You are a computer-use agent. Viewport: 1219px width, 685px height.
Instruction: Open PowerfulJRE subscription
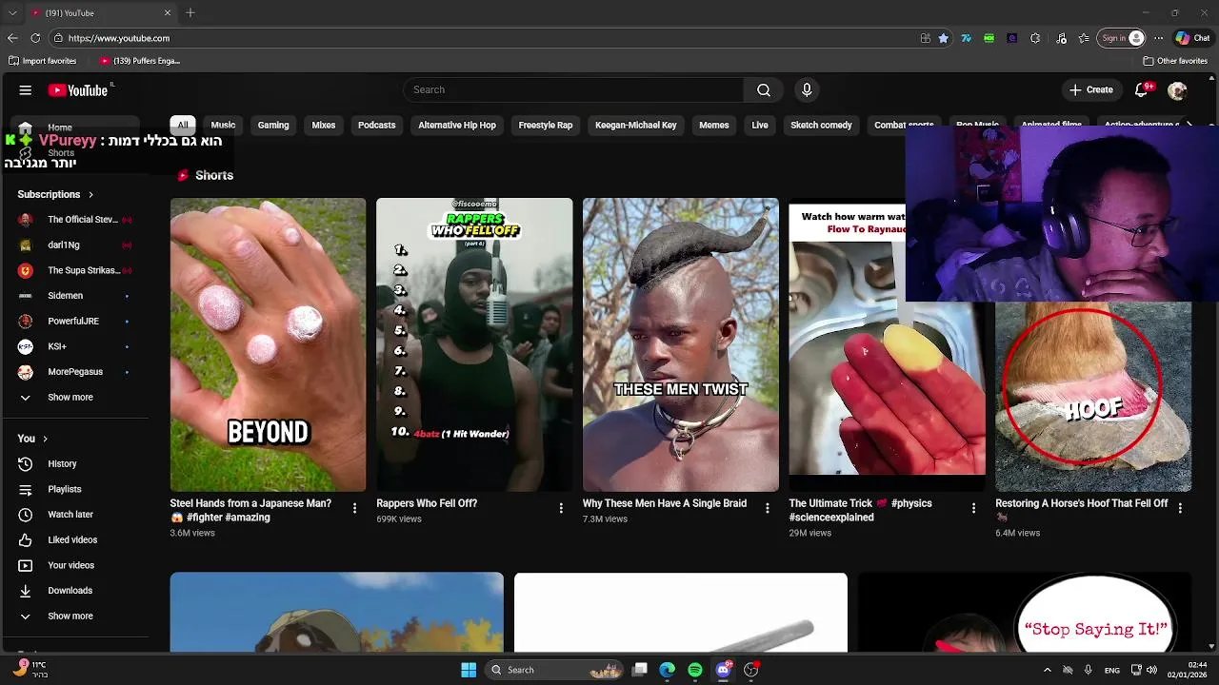(x=74, y=322)
